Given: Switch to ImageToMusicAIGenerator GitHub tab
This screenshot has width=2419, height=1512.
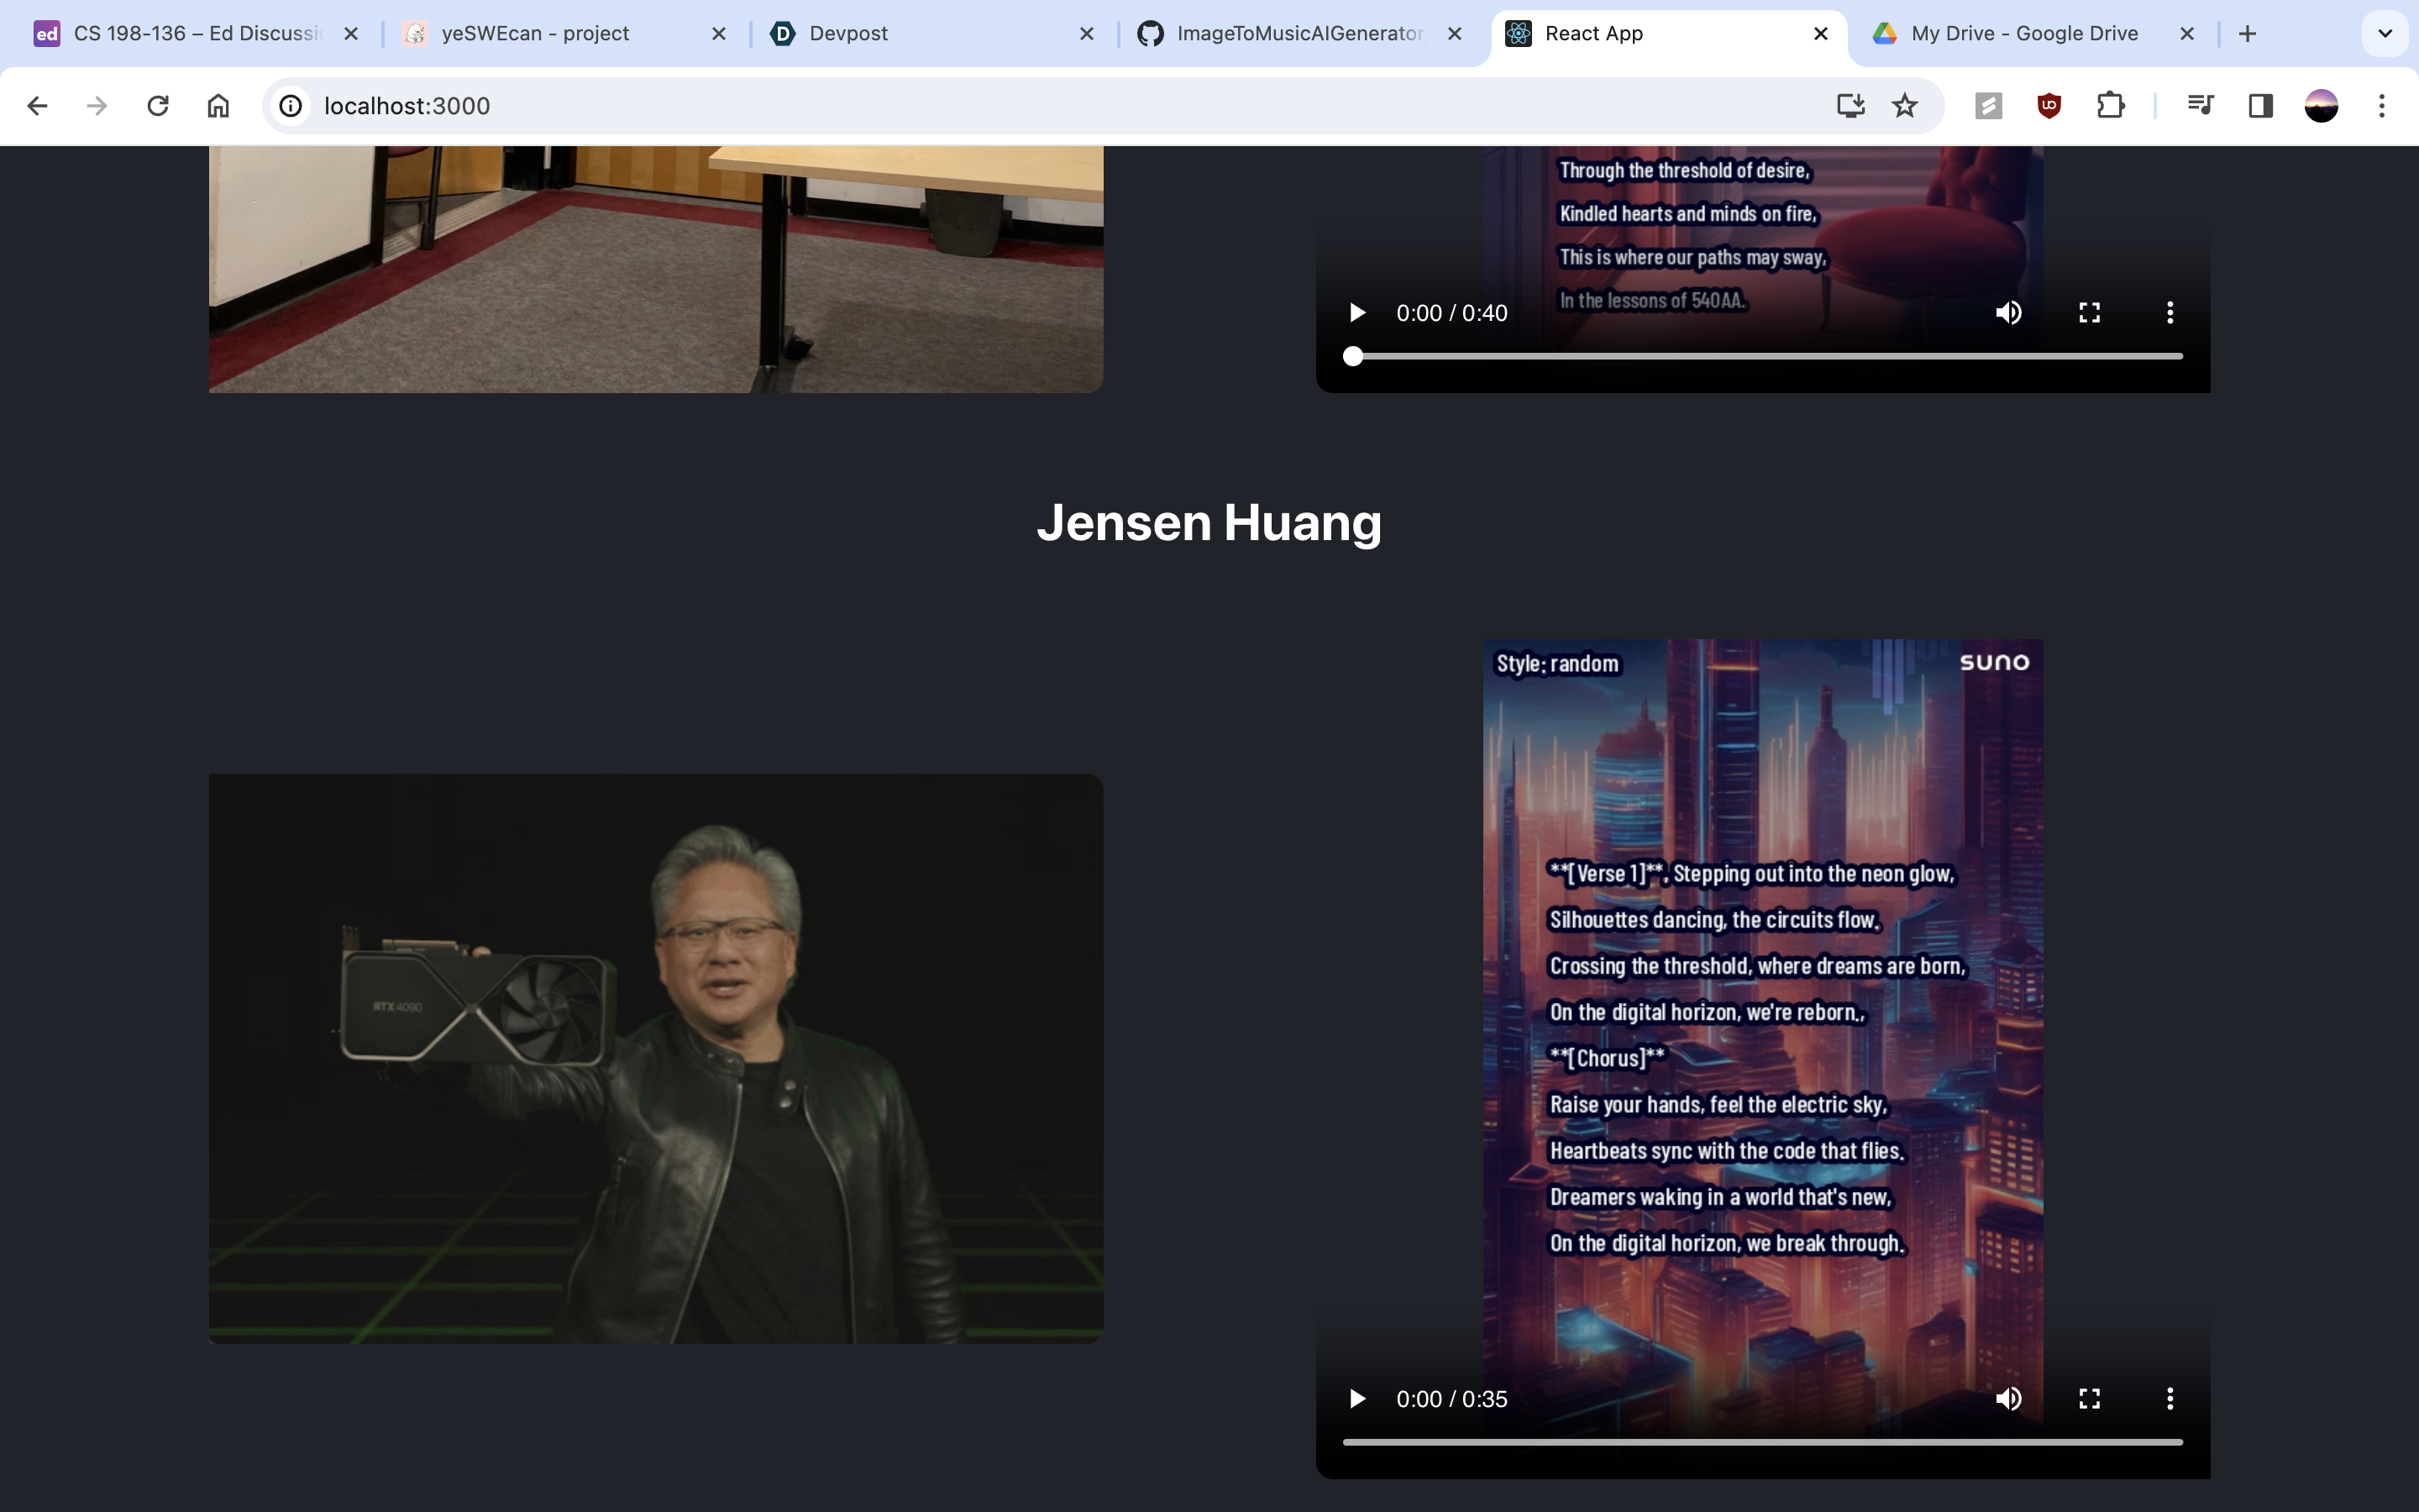Looking at the screenshot, I should click(x=1298, y=33).
